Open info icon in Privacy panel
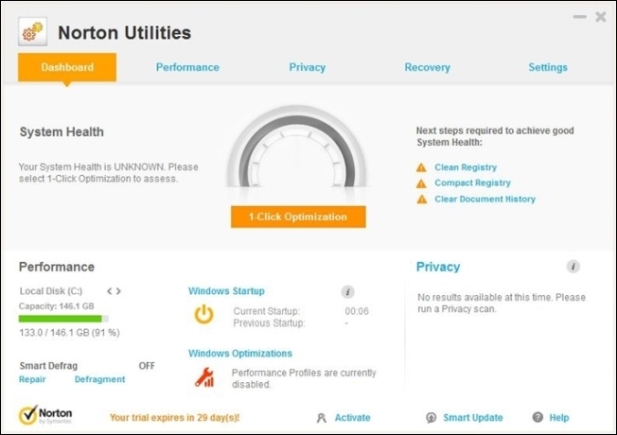This screenshot has width=617, height=435. pos(573,267)
